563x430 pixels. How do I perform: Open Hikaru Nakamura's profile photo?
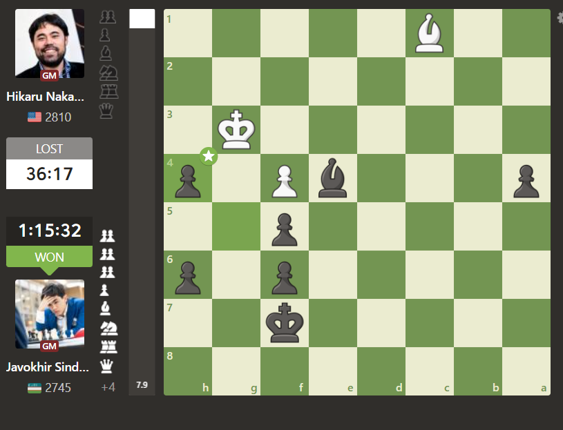tap(50, 43)
